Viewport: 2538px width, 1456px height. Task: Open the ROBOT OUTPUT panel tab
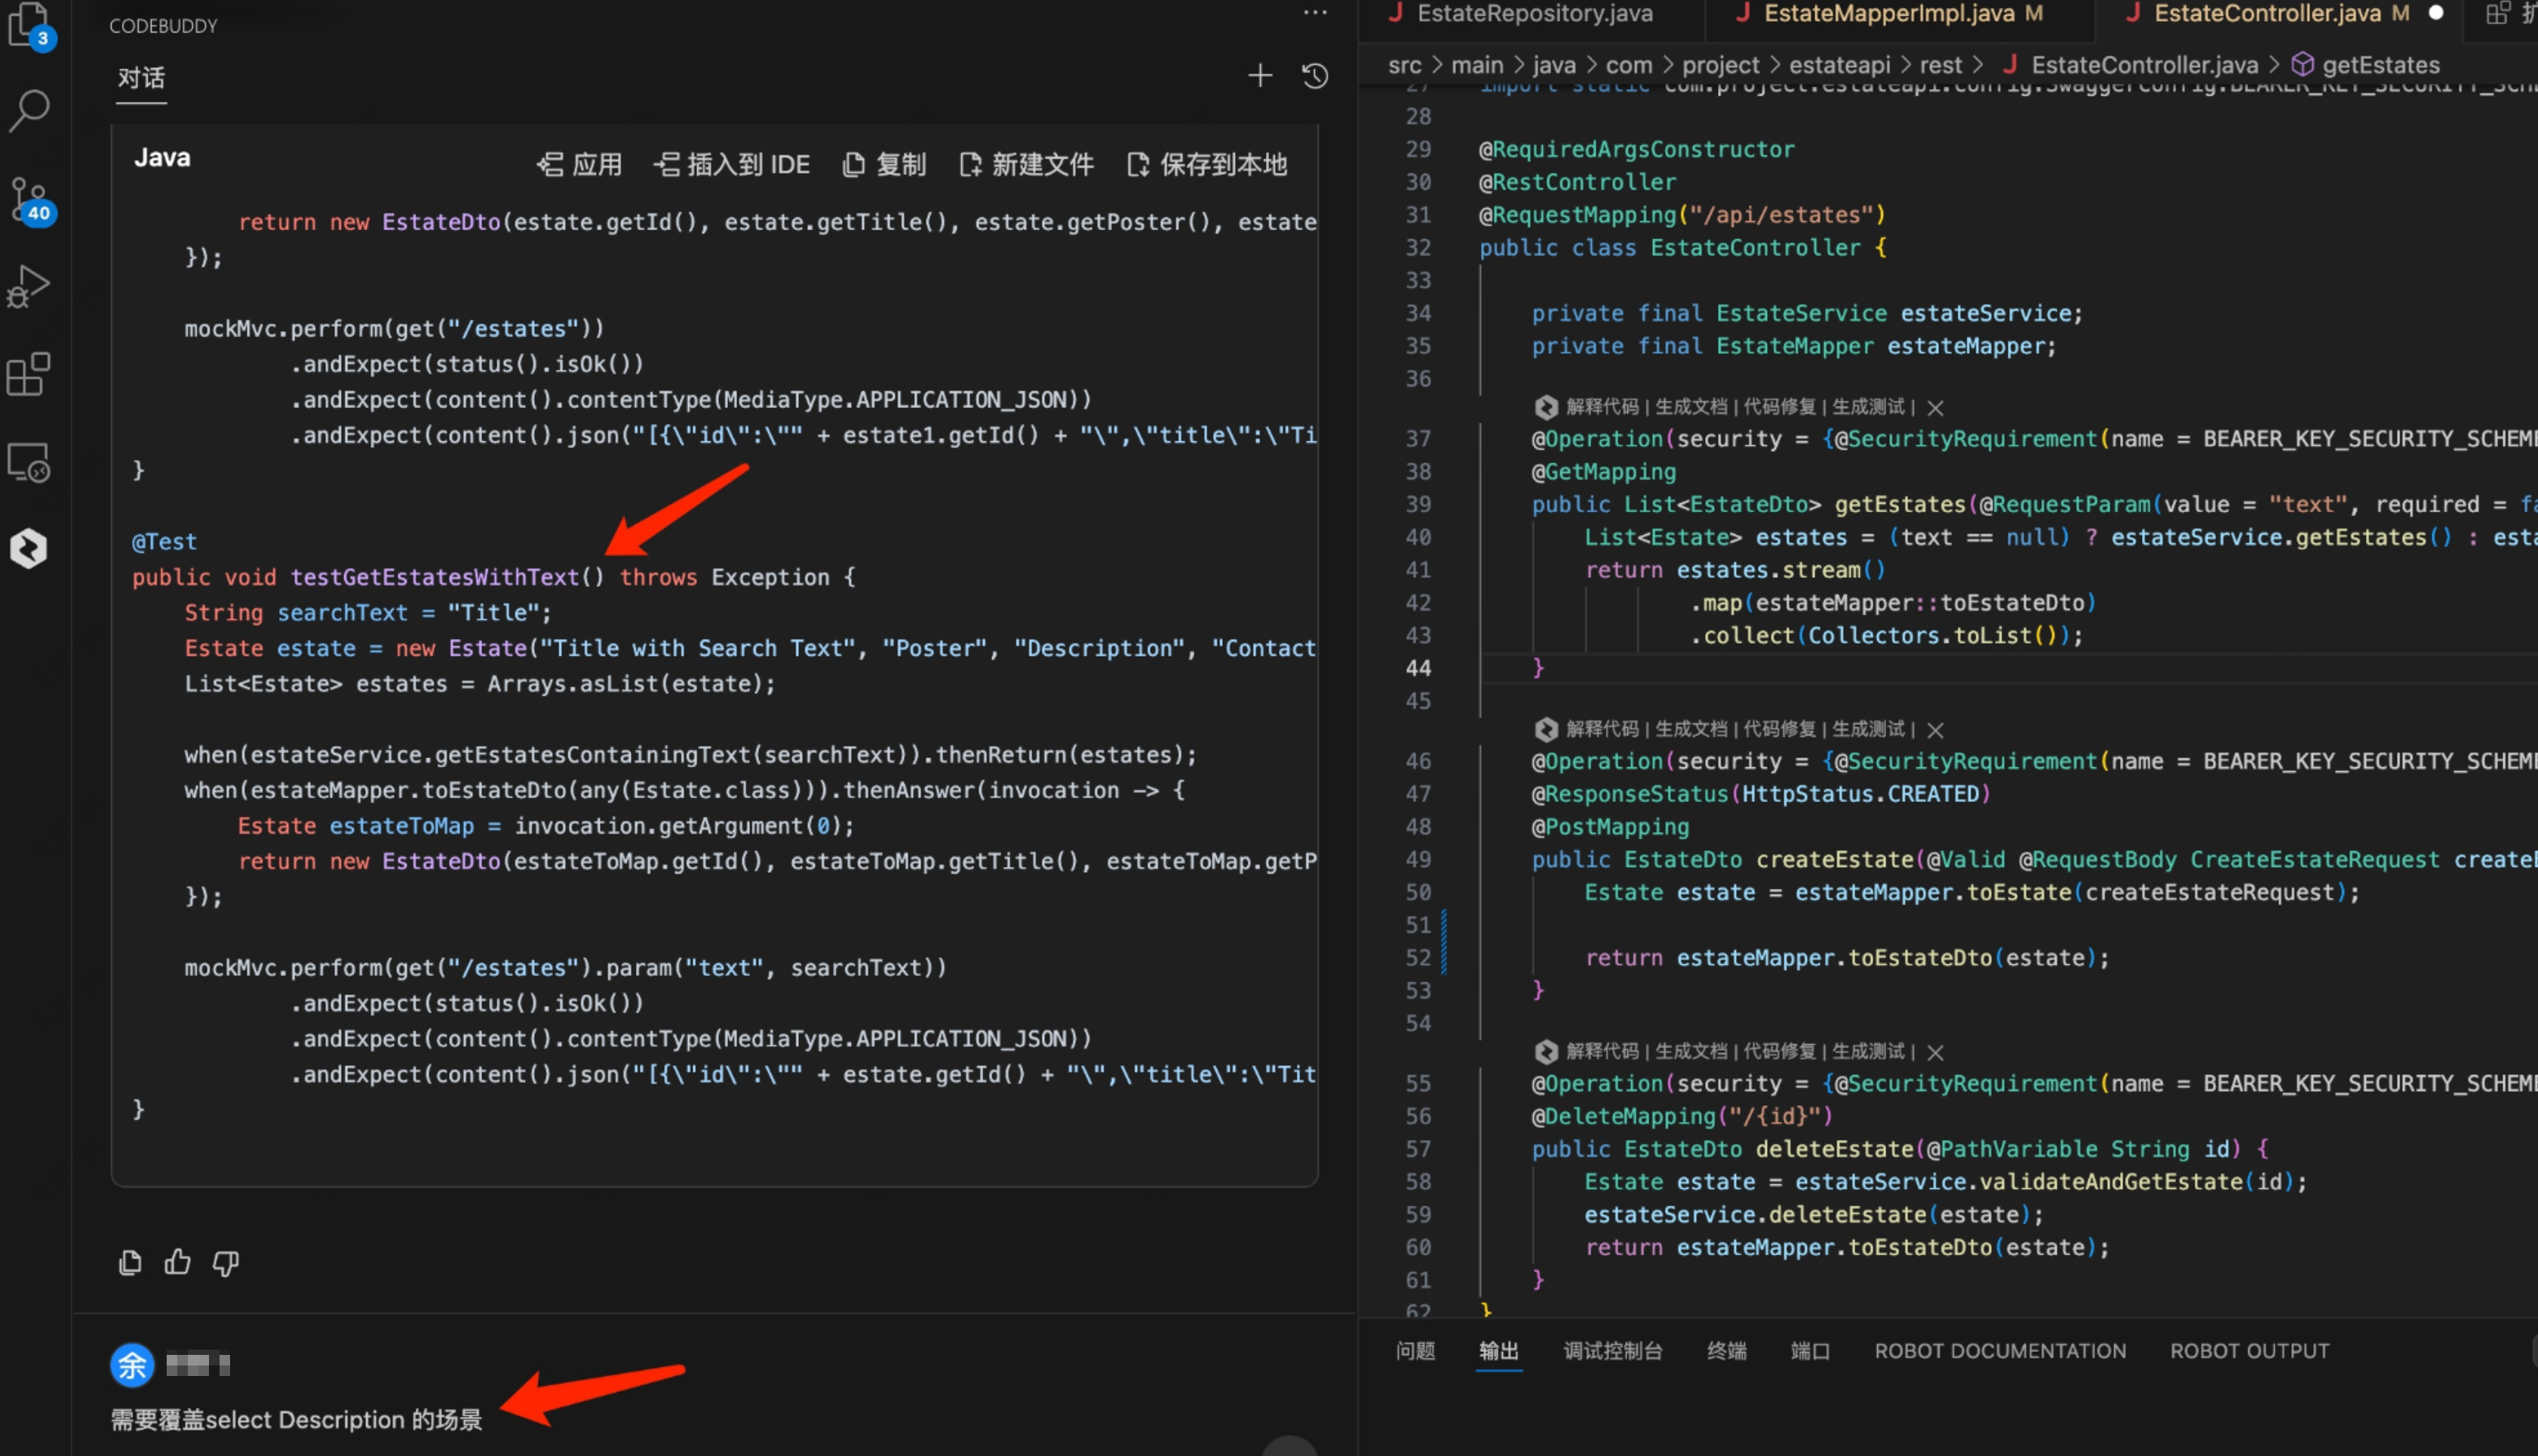click(2249, 1351)
